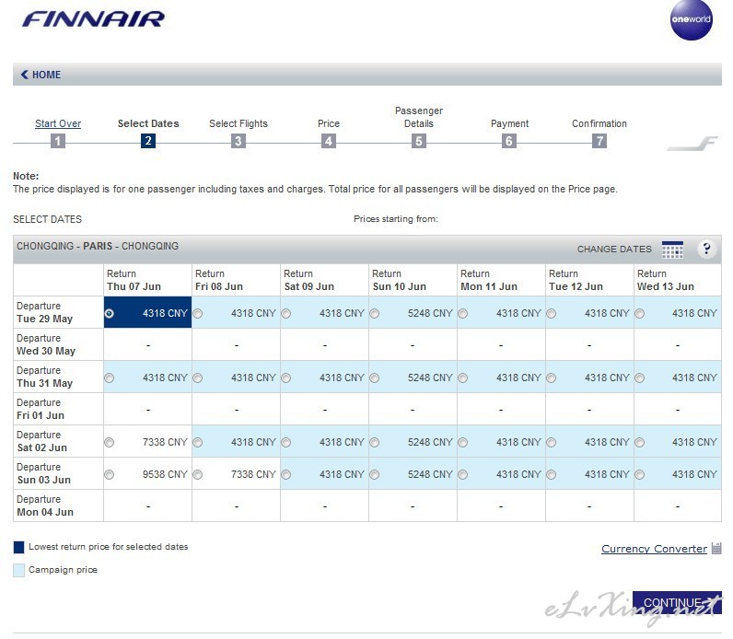Click the Departure Mon 04 Jun row header
Viewport: 733px width, 639px height.
(58, 505)
